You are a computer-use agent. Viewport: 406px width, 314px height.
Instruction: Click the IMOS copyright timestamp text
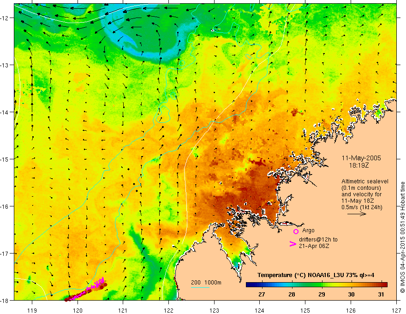[x=402, y=237]
